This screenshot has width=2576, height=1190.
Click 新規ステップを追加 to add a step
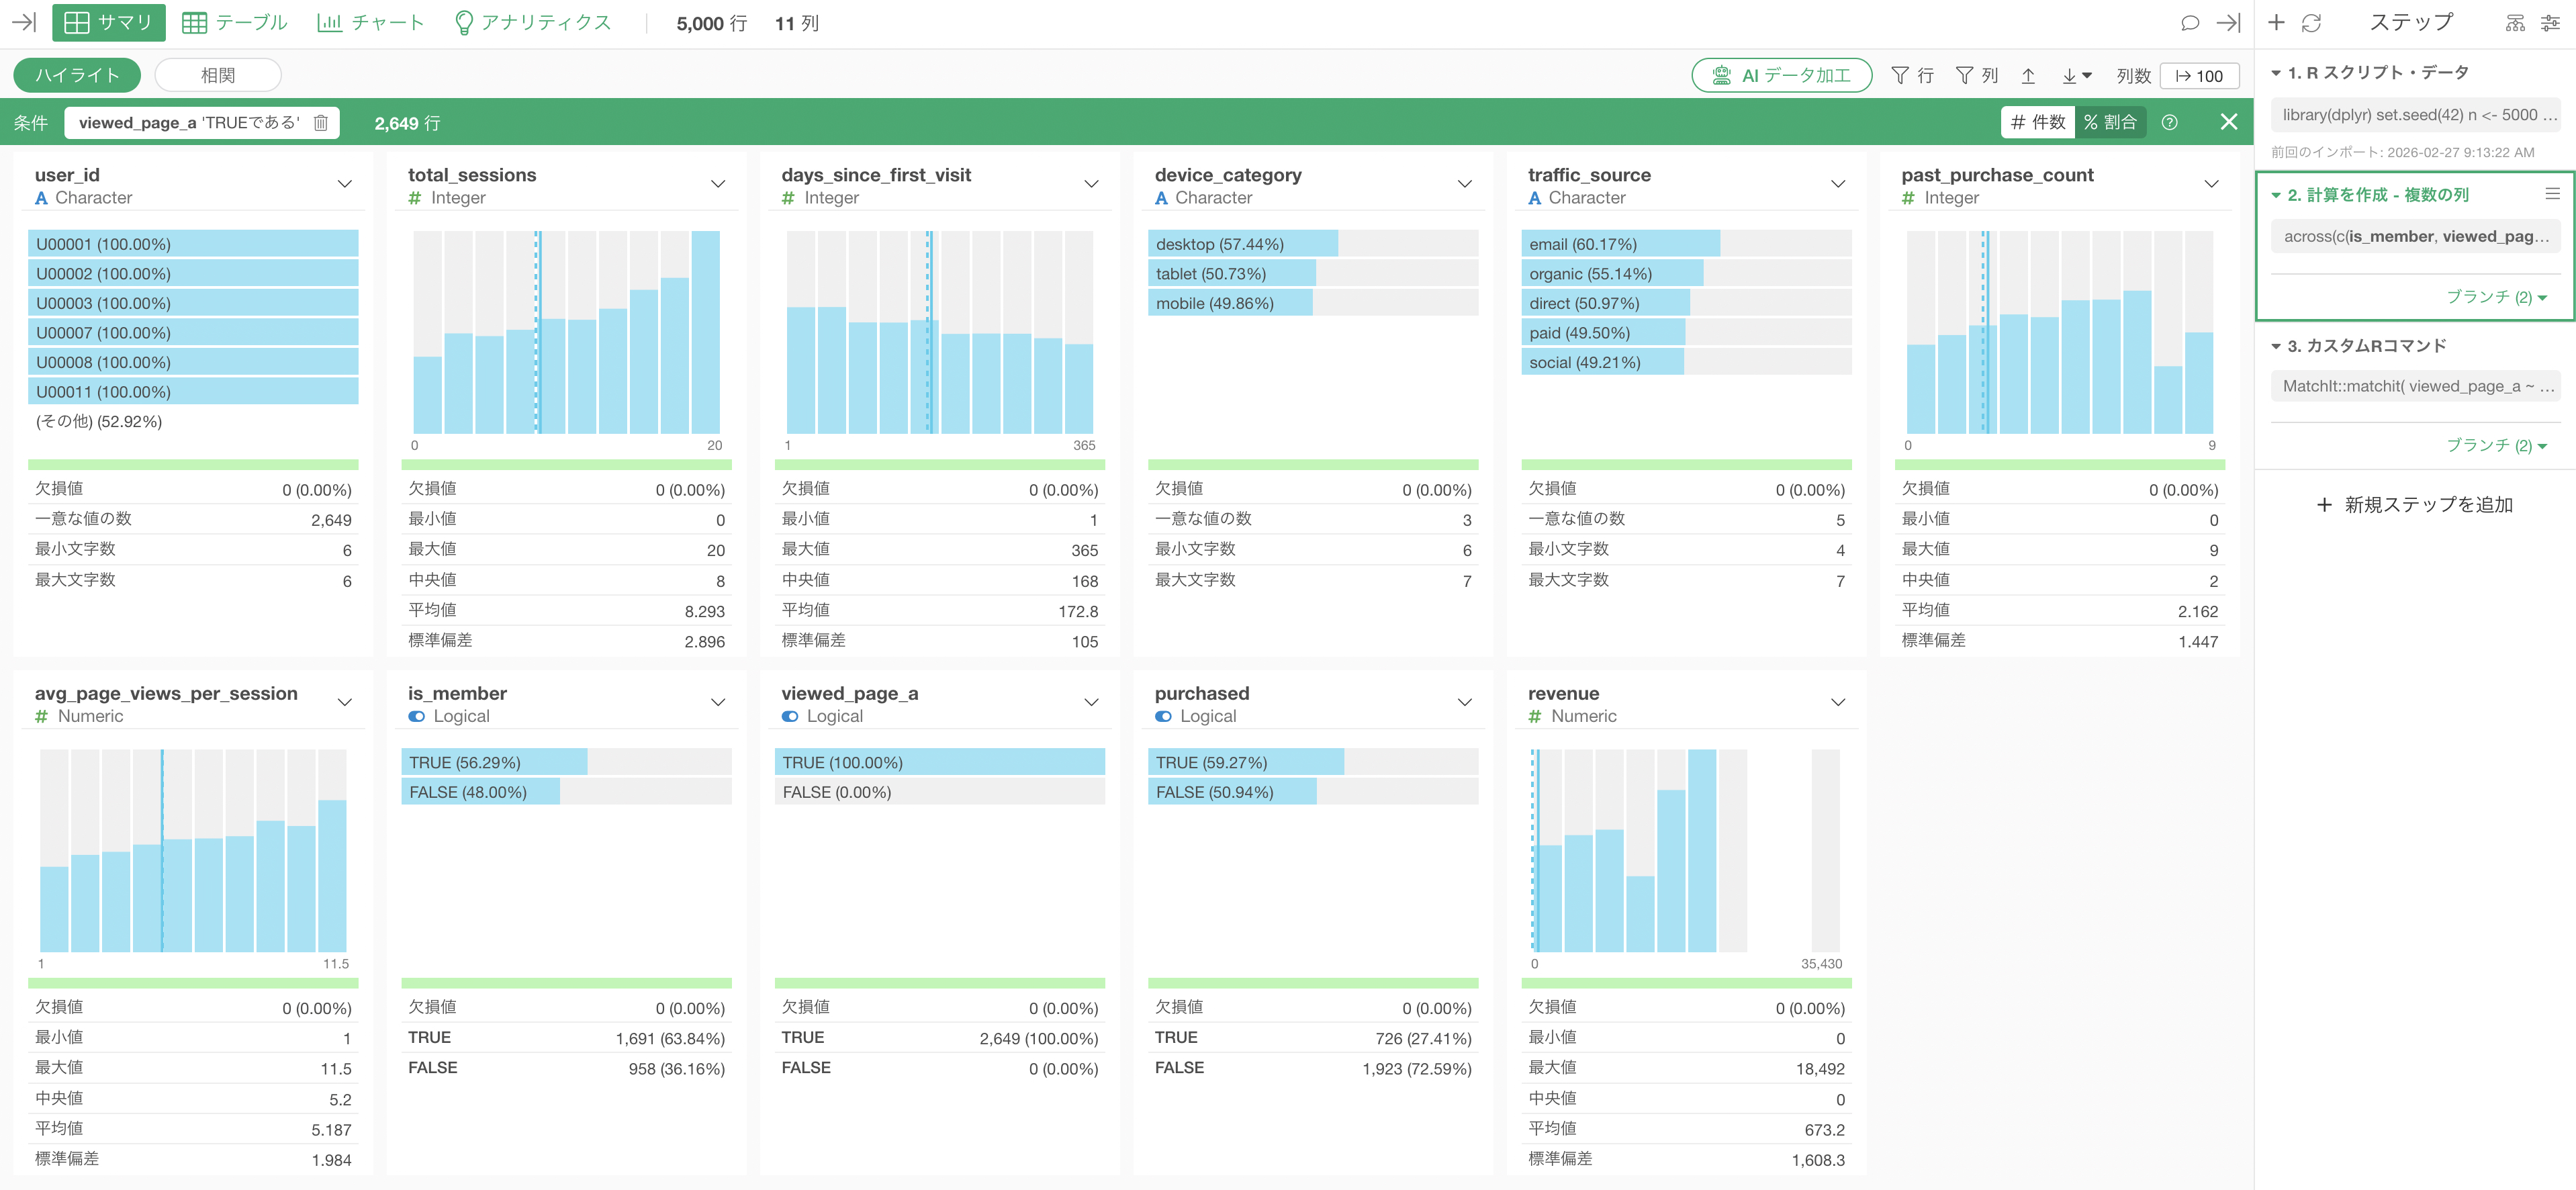coord(2414,504)
